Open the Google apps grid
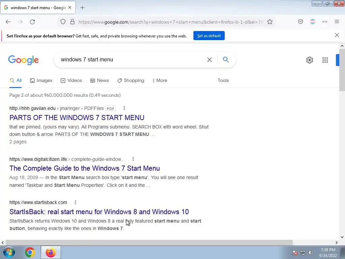This screenshot has height=259, width=345. click(x=325, y=60)
